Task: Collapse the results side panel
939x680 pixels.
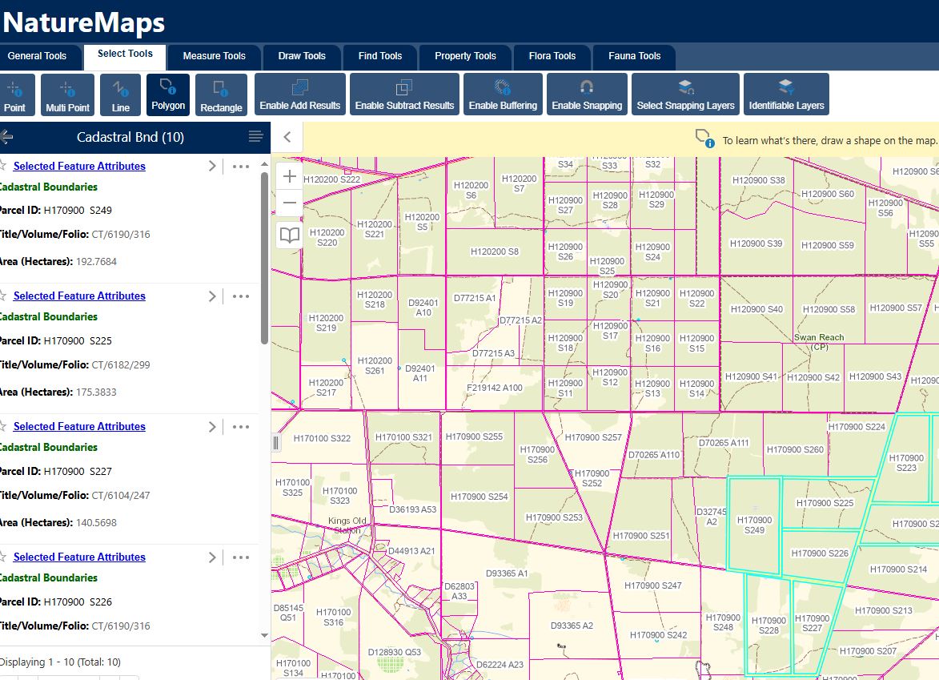Action: click(287, 137)
